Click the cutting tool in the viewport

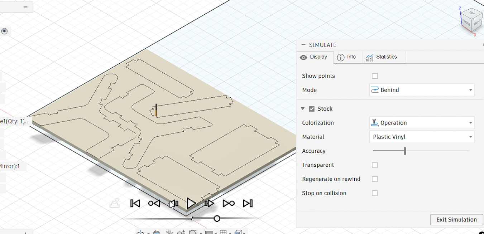point(156,110)
